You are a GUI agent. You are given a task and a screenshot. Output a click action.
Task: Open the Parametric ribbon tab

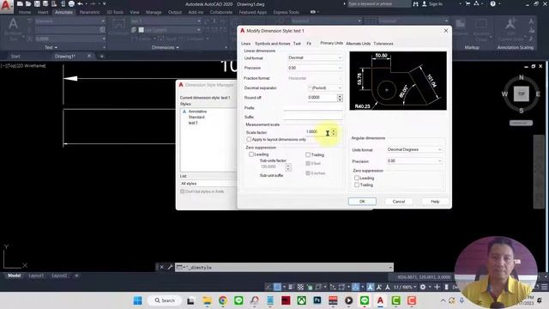pyautogui.click(x=89, y=12)
